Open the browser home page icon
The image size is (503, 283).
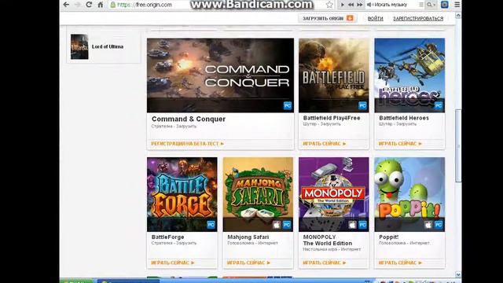(101, 5)
